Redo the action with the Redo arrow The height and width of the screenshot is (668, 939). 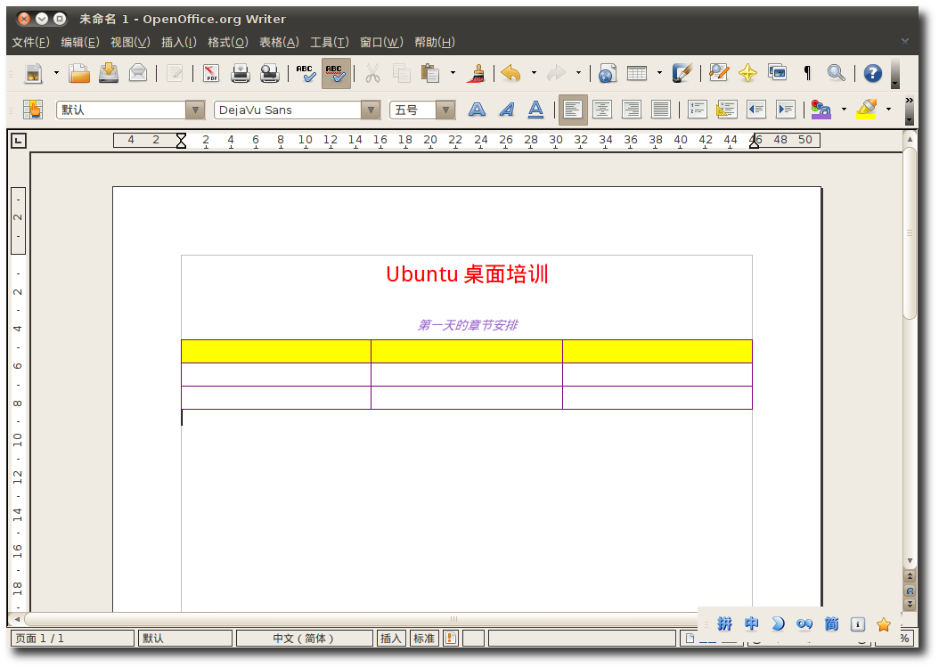coord(556,74)
